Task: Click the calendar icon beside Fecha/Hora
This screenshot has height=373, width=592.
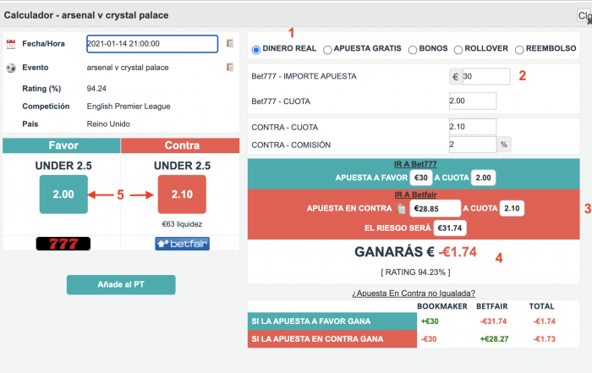Action: [11, 44]
